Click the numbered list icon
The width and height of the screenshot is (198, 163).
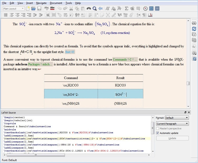[x=11, y=15]
